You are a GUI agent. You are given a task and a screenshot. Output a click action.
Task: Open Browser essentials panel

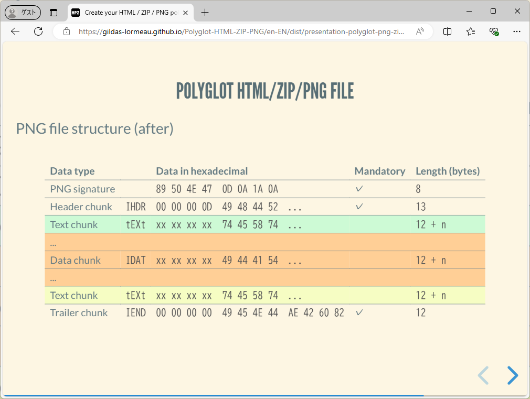(494, 31)
